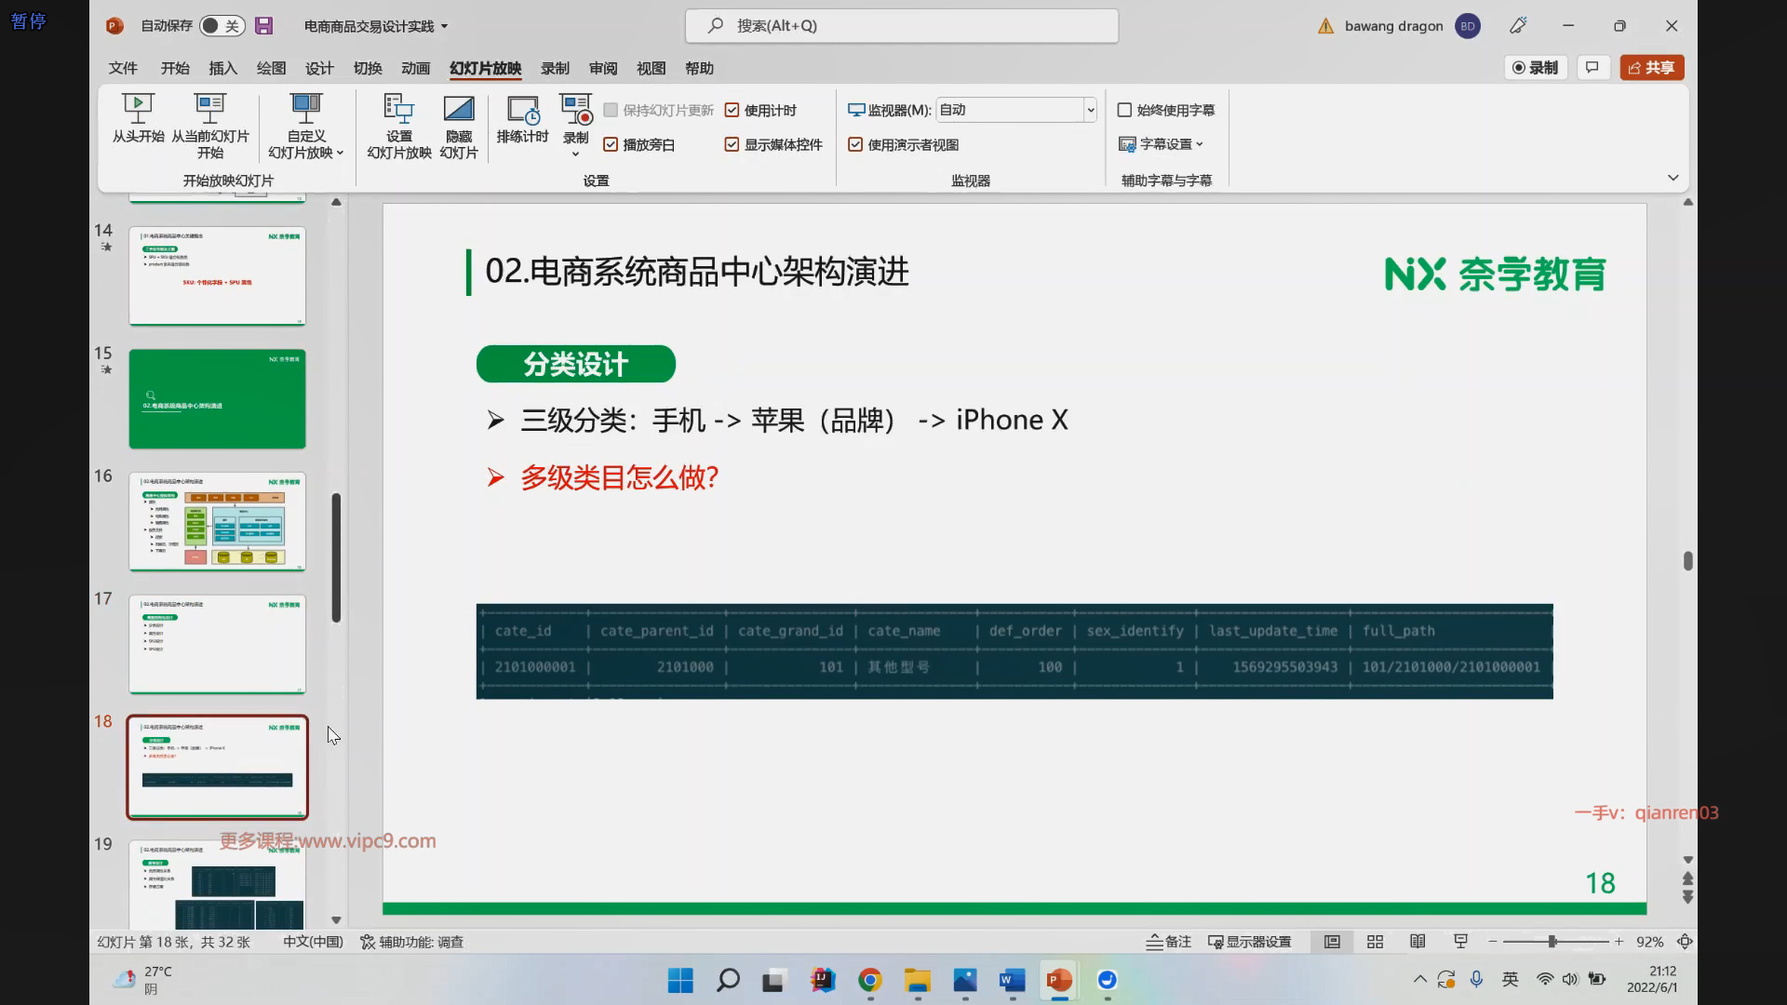The image size is (1787, 1005).
Task: Click the save icon in title bar
Action: tap(264, 26)
